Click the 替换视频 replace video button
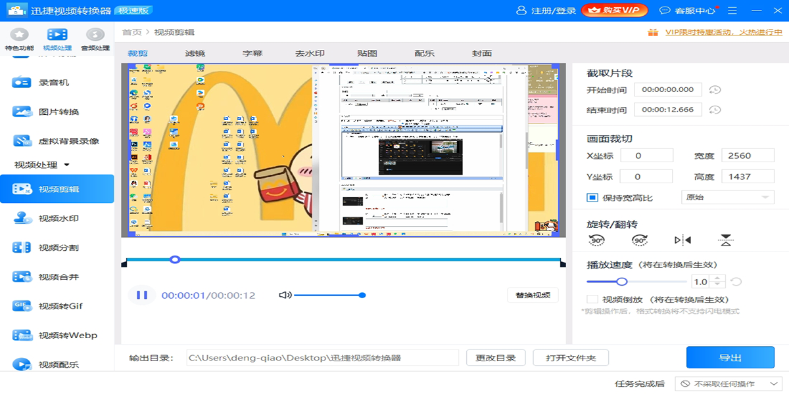Image resolution: width=789 pixels, height=394 pixels. [x=533, y=295]
